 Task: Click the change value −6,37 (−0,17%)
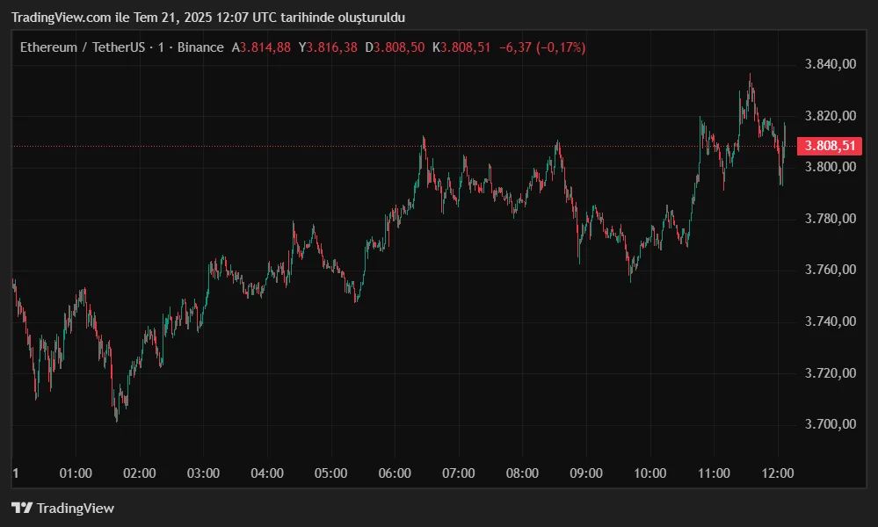pyautogui.click(x=542, y=47)
